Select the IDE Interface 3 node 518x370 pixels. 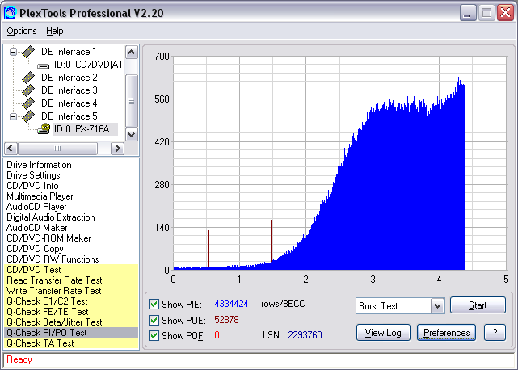[68, 90]
